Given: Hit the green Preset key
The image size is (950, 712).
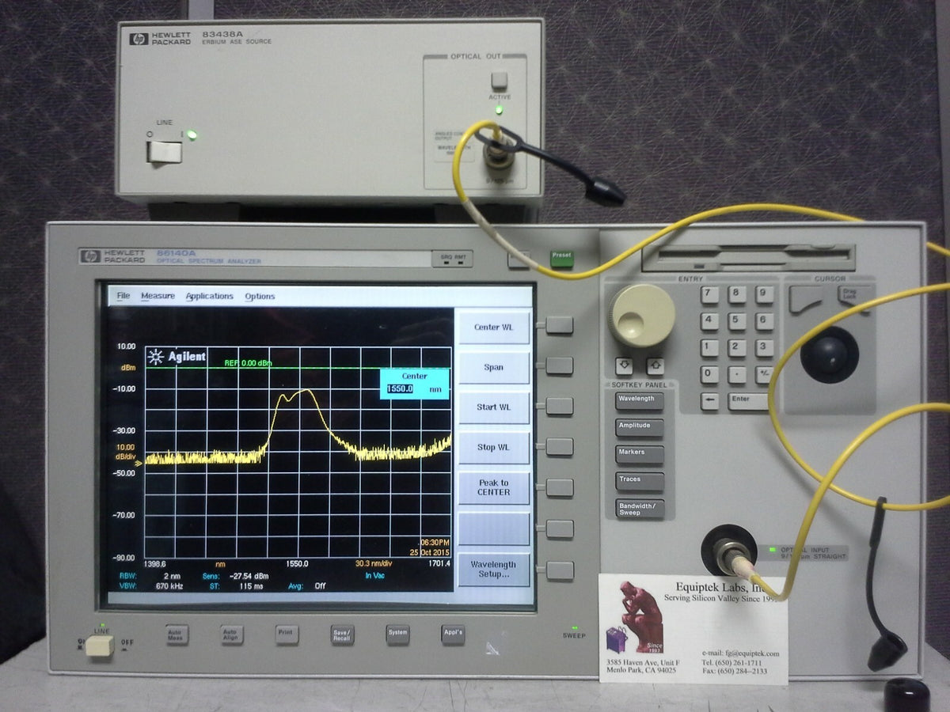Looking at the screenshot, I should point(561,259).
